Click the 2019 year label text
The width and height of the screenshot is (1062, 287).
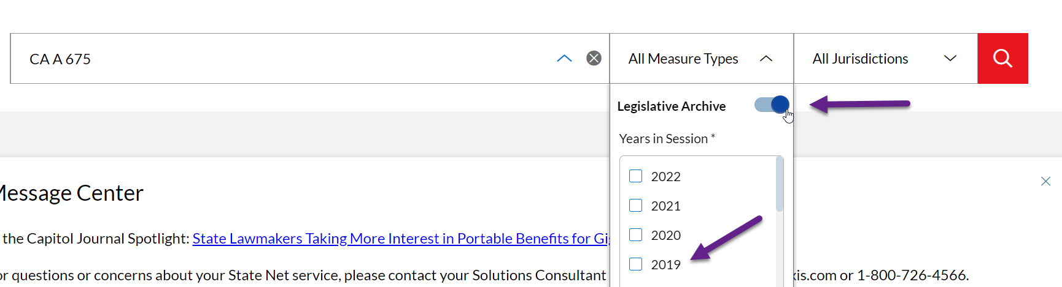point(665,265)
